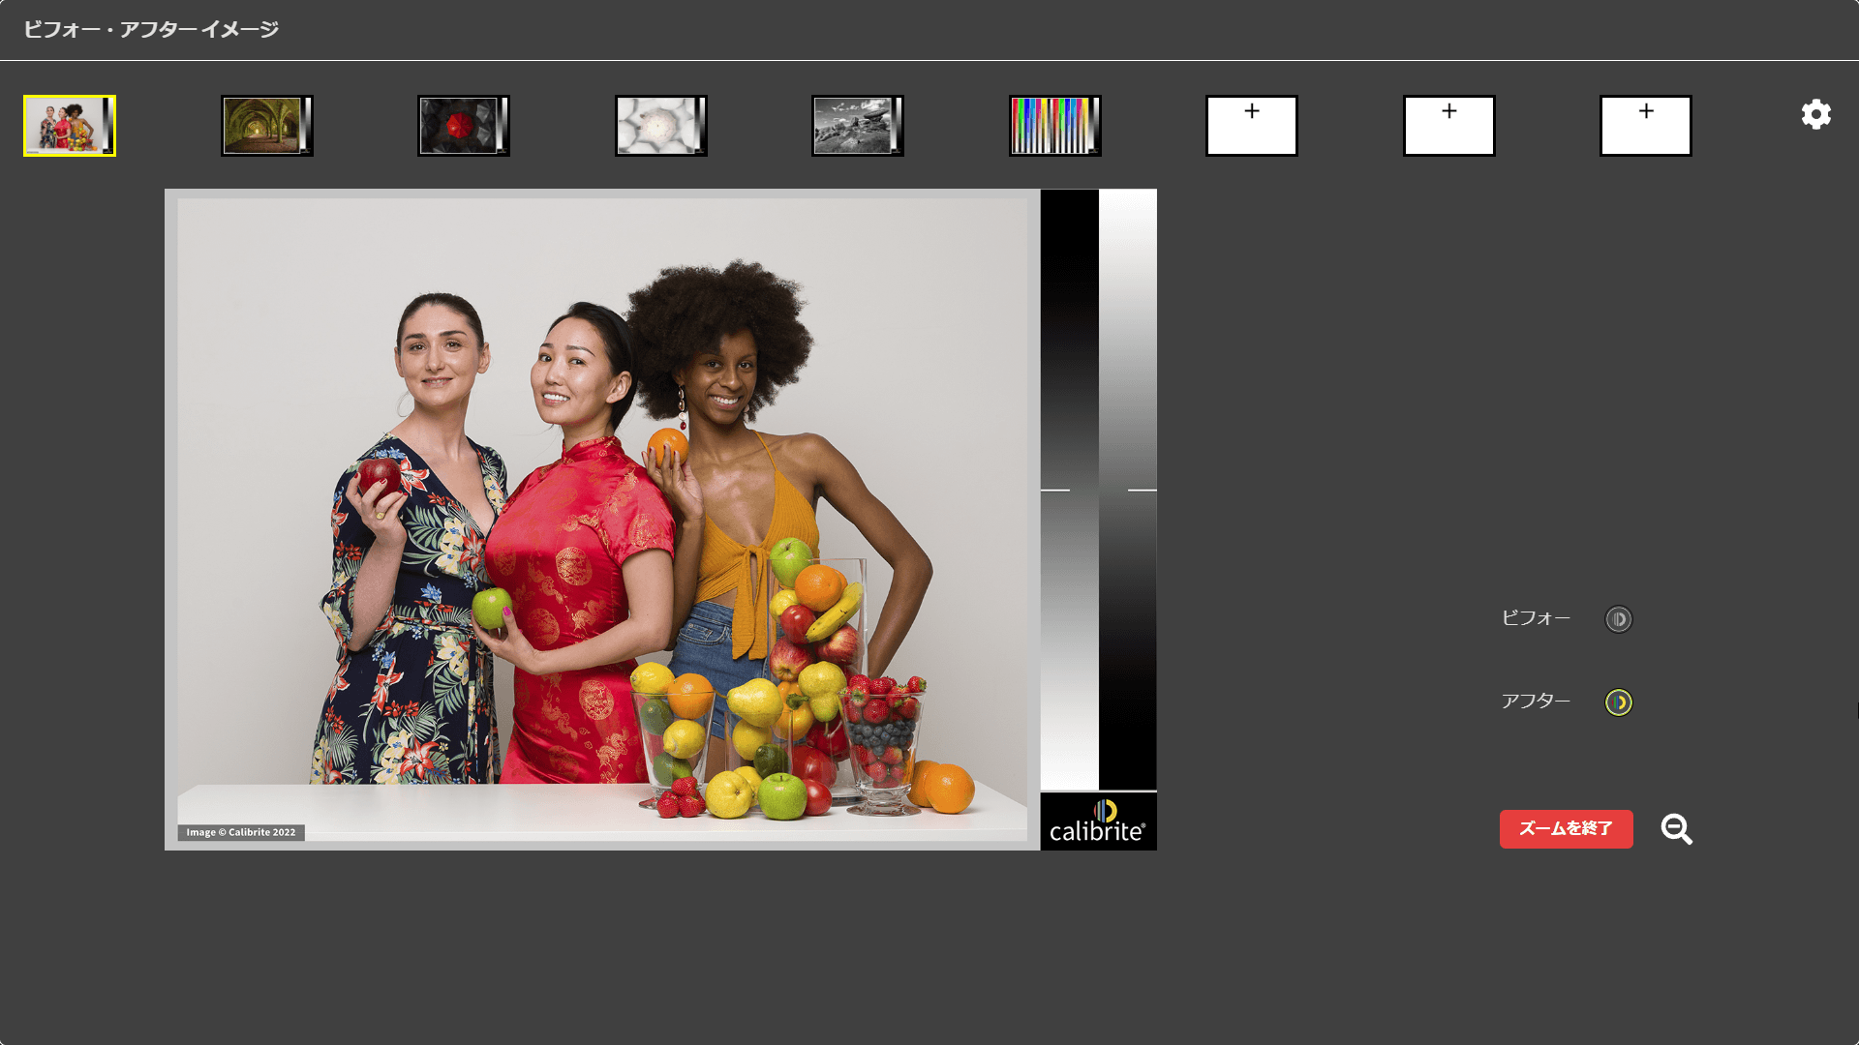
Task: Click the zoom out magnifier icon
Action: tap(1677, 829)
